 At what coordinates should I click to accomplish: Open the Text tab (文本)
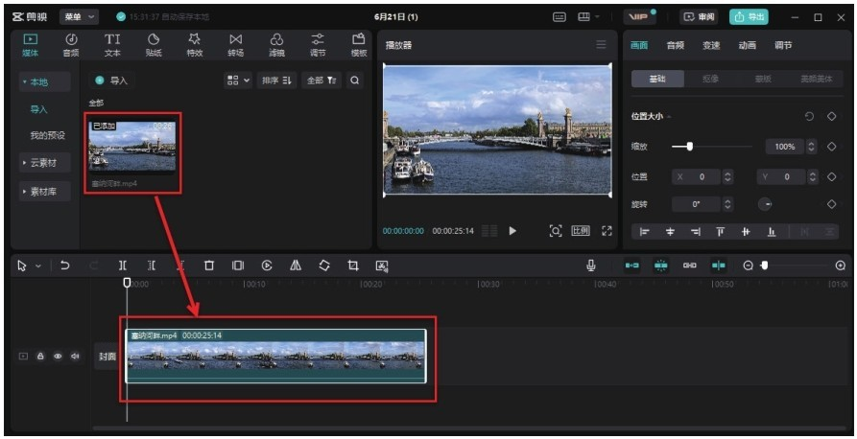coord(112,45)
